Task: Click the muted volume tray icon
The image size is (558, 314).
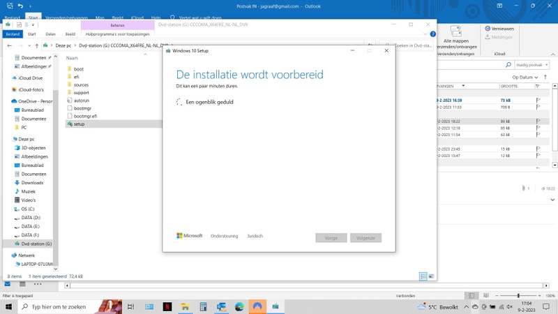Action: coord(510,306)
